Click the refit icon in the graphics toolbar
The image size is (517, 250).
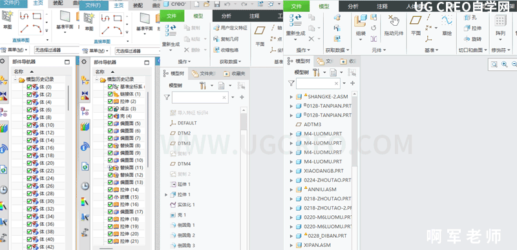(494, 64)
